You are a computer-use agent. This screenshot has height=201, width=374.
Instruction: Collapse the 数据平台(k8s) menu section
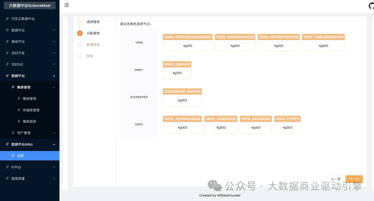click(54, 144)
